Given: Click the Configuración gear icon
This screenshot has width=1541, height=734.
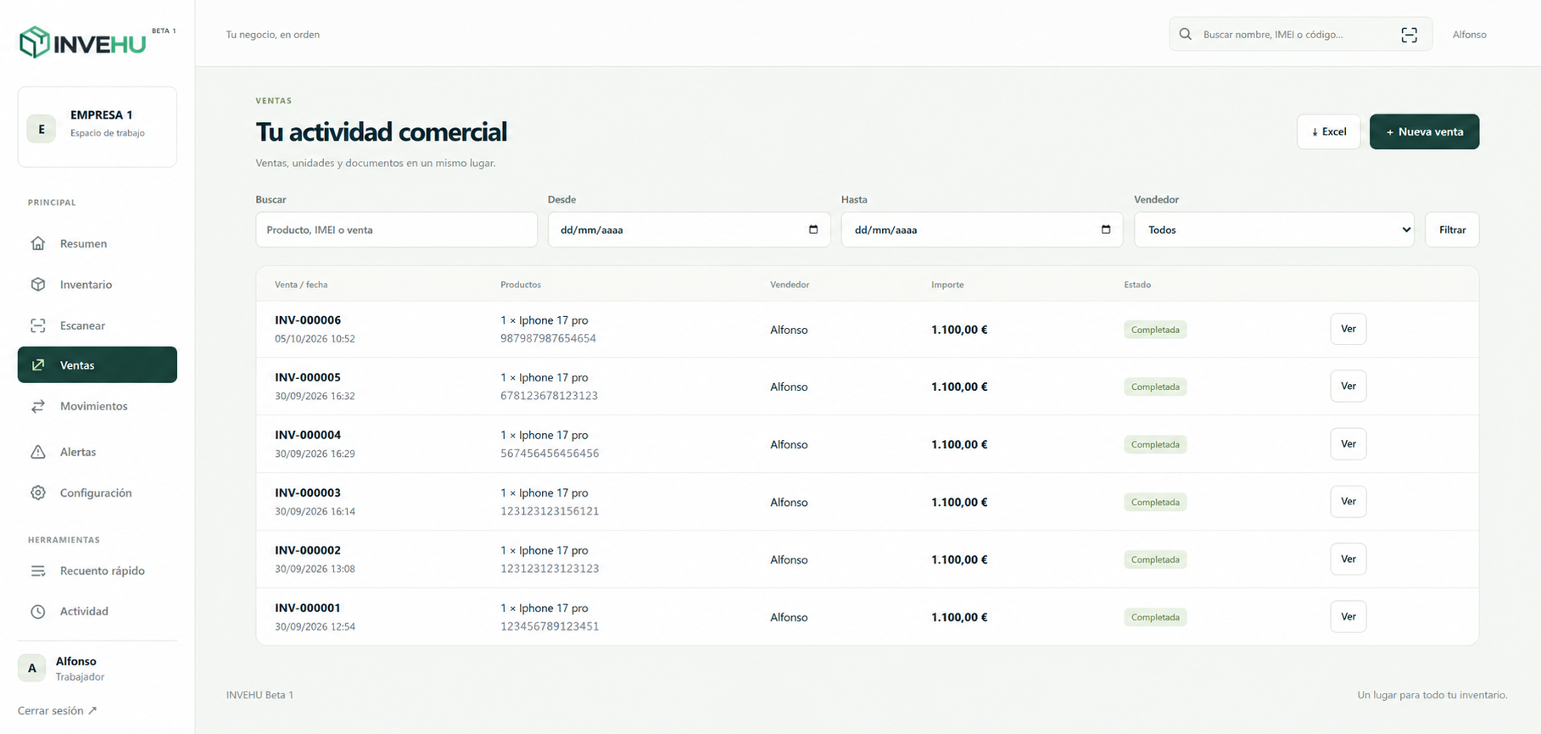Looking at the screenshot, I should tap(38, 492).
